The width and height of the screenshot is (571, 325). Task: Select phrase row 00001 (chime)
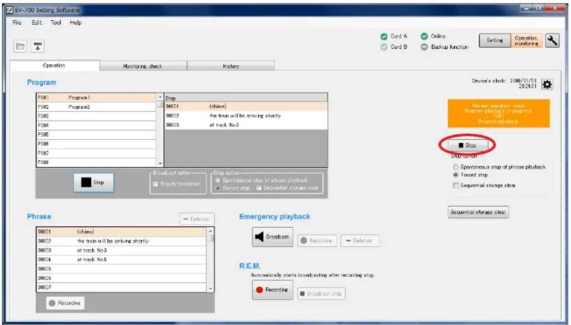[x=122, y=232]
